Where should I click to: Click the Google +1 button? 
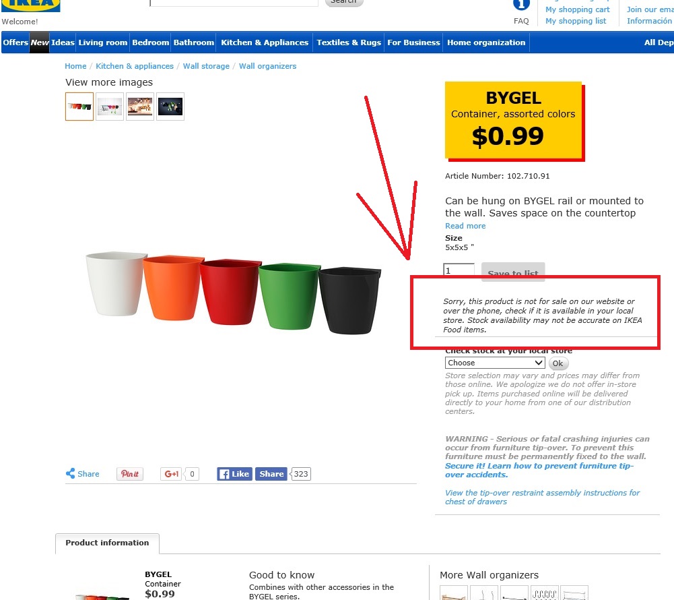[x=171, y=474]
